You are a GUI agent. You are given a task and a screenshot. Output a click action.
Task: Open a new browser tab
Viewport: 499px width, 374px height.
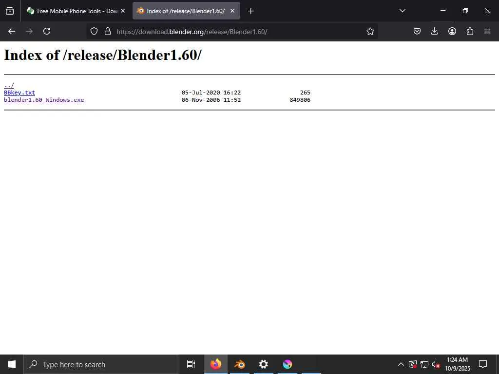(x=251, y=11)
